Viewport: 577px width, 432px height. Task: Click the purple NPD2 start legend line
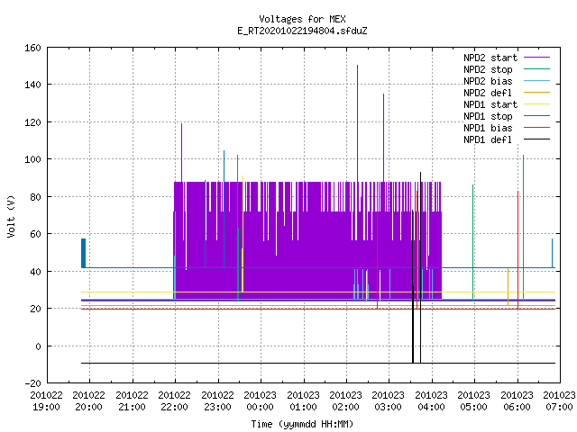[536, 58]
